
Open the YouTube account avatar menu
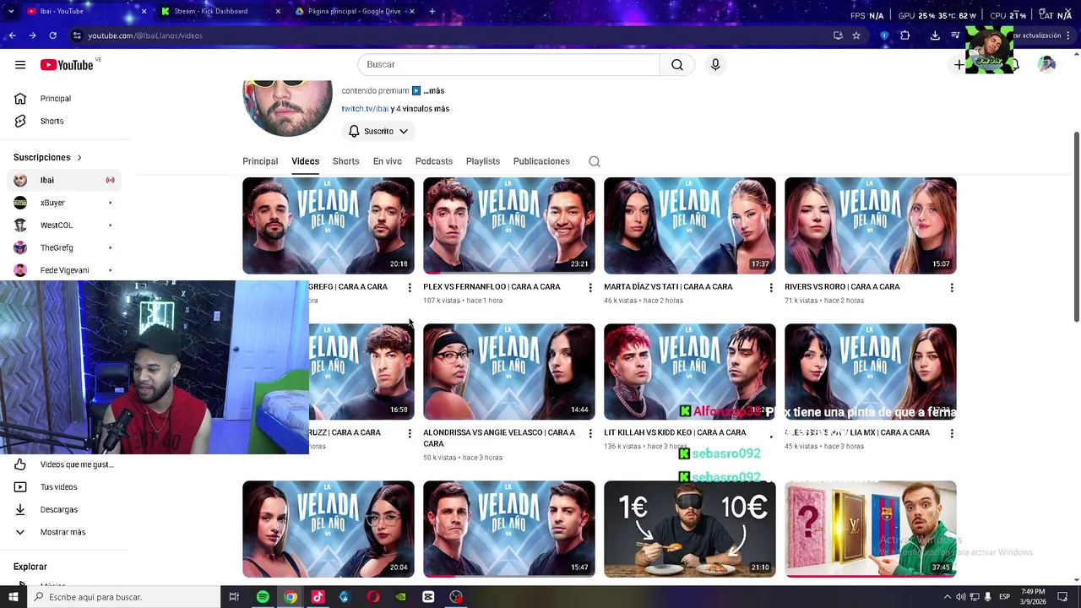(1046, 65)
